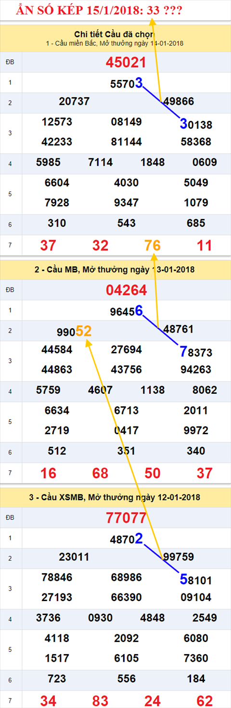Select red seventh prize number 83
This screenshot has height=708, width=231.
point(100,701)
